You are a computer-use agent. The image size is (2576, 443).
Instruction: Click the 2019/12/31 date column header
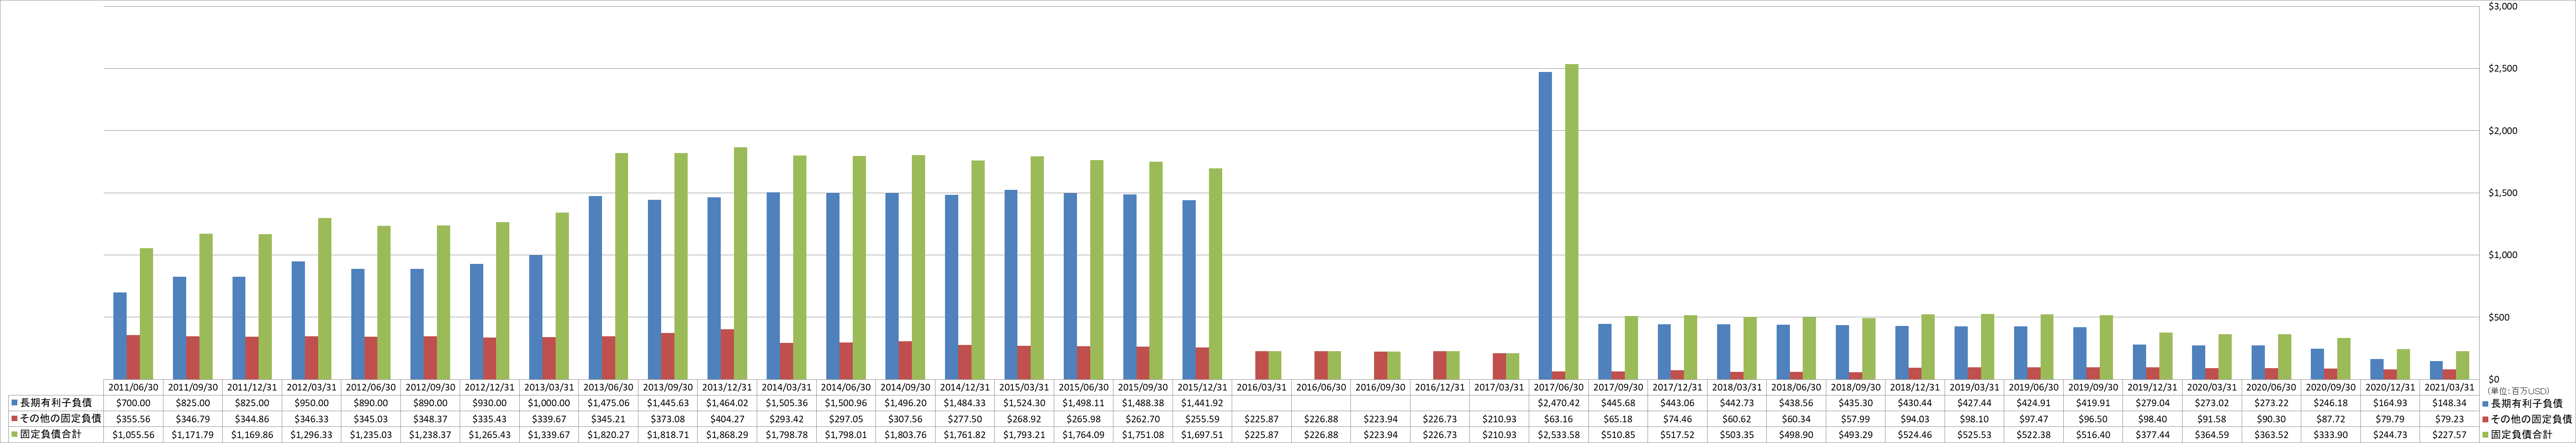click(x=2153, y=387)
